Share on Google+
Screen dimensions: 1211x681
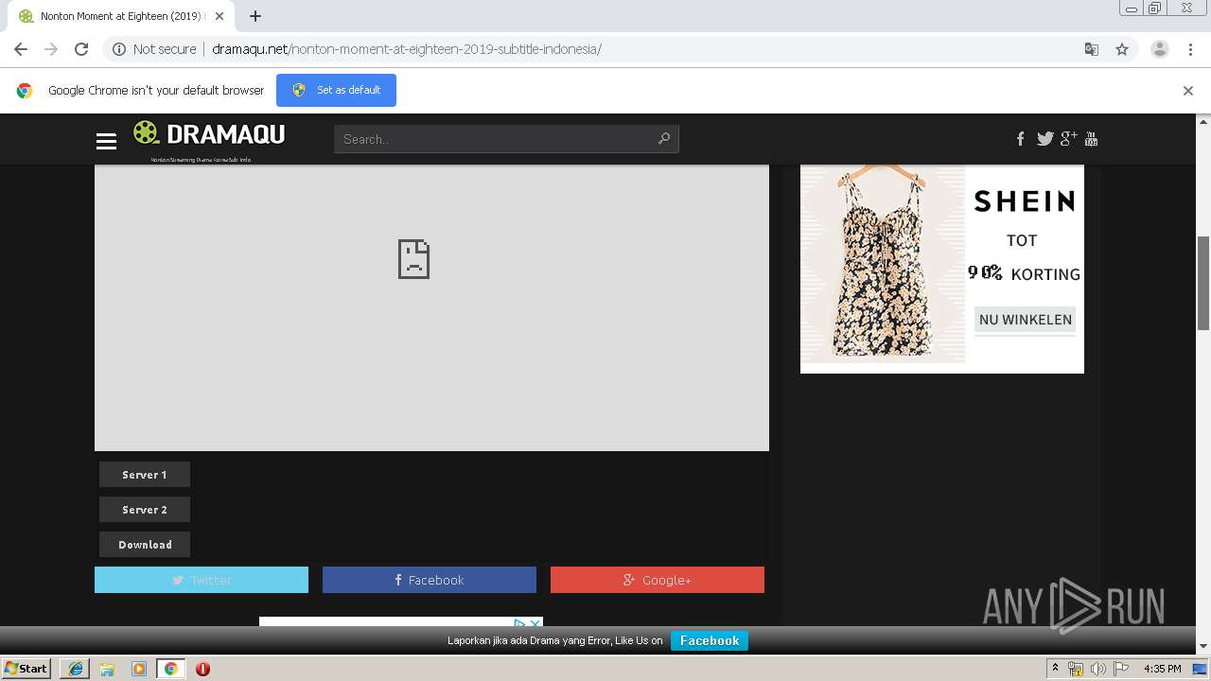(x=658, y=580)
